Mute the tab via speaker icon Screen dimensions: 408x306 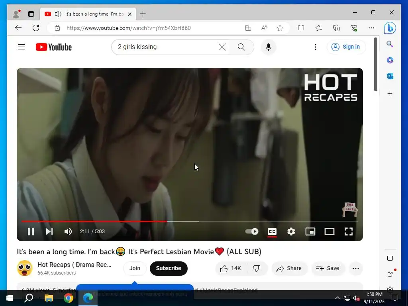click(58, 14)
